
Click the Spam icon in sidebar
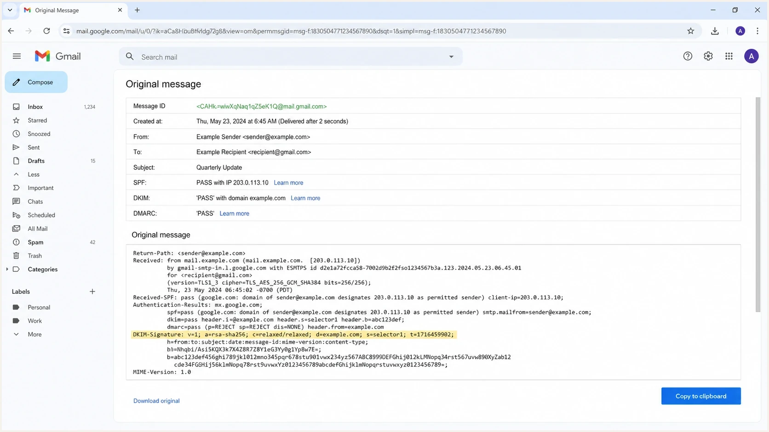pos(16,242)
